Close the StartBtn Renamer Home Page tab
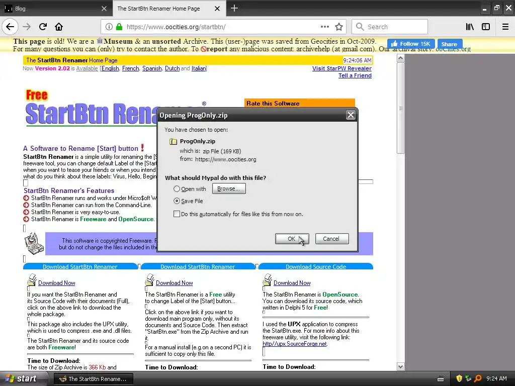This screenshot has width=515, height=386. pyautogui.click(x=217, y=9)
